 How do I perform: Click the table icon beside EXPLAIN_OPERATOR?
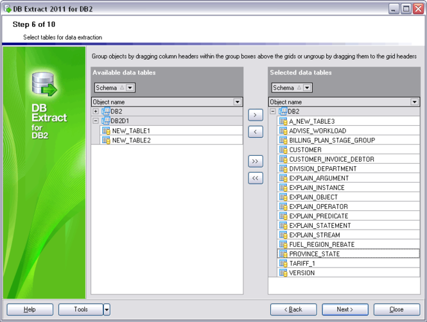283,207
